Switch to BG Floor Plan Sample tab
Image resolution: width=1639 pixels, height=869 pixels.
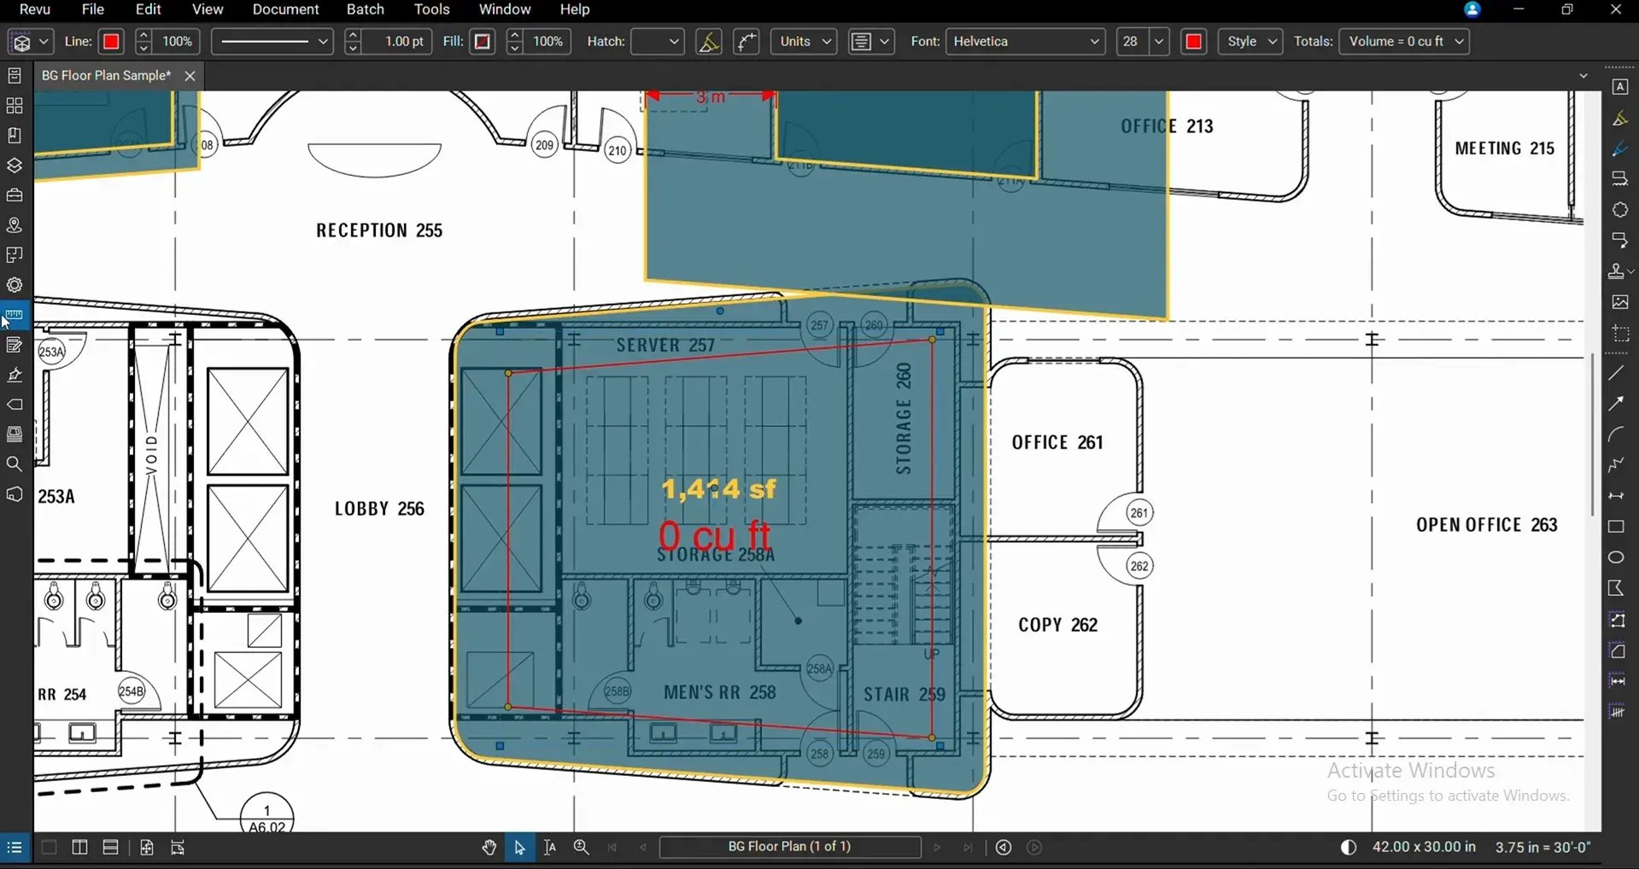106,76
